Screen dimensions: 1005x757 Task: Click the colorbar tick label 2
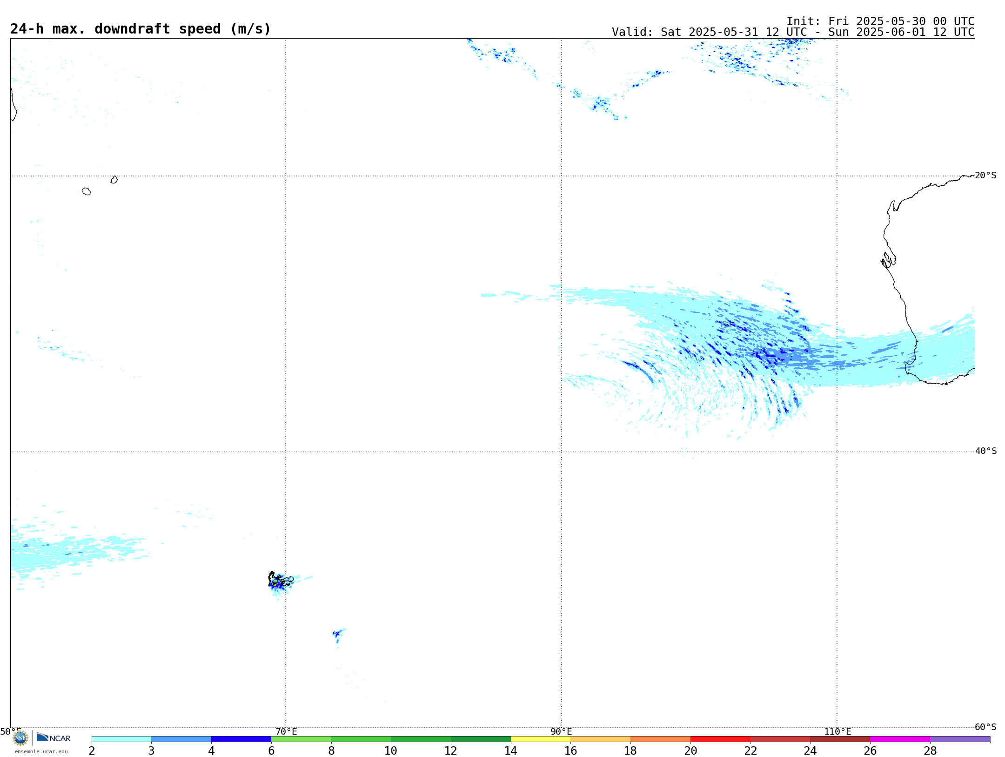pyautogui.click(x=92, y=750)
